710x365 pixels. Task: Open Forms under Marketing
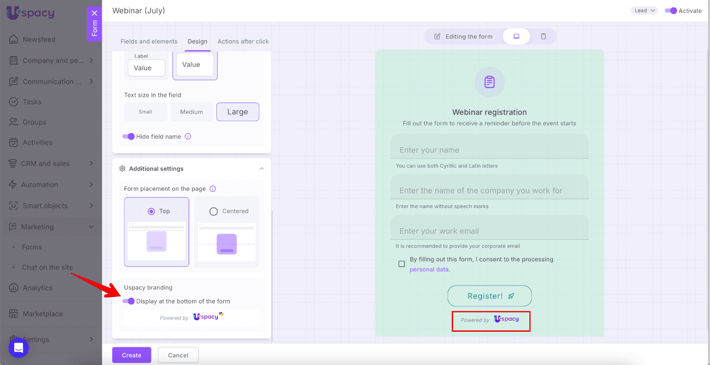(32, 247)
